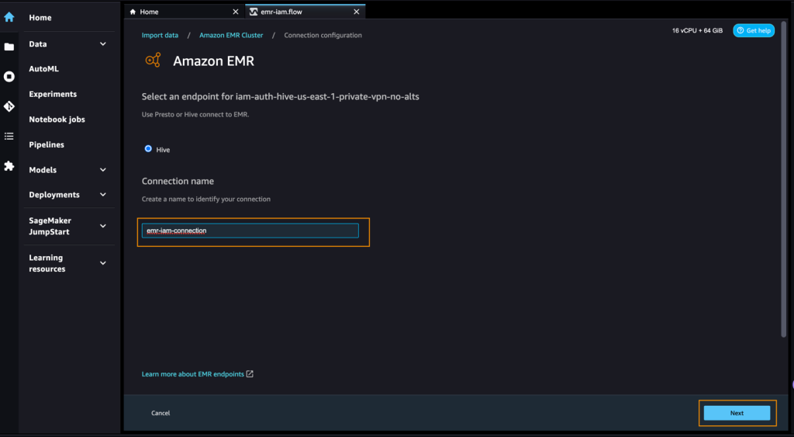Screen dimensions: 794x437
Task: Open Pipelines in the sidebar
Action: coord(47,145)
